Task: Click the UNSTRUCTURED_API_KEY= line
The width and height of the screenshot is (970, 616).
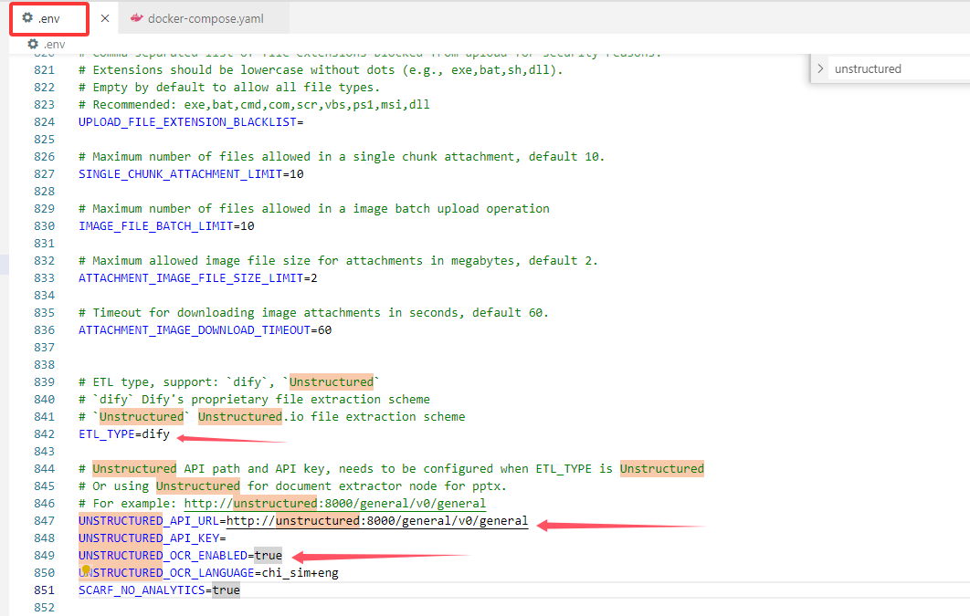Action: coord(152,538)
